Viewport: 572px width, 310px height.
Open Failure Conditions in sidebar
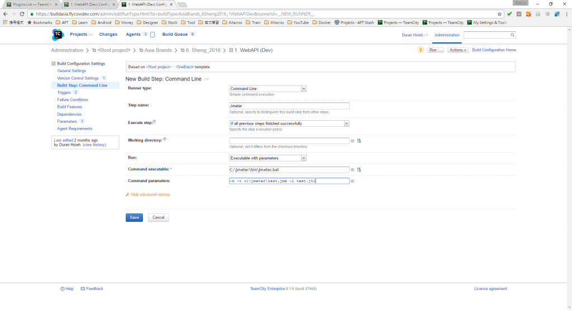[72, 99]
